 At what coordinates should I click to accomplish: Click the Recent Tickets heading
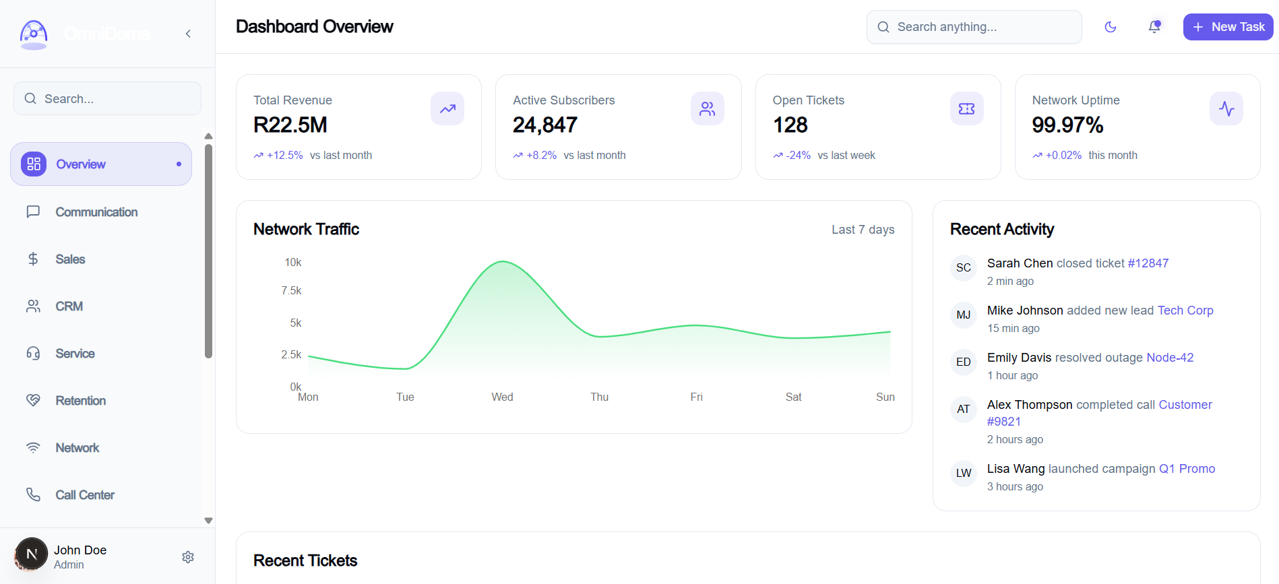[x=305, y=560]
